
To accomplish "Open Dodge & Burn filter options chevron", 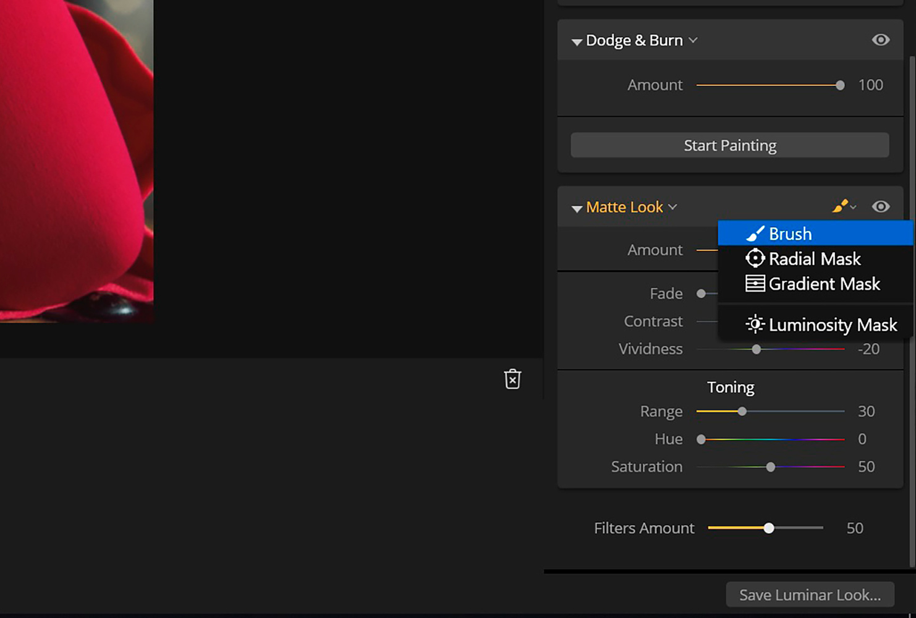I will (693, 40).
